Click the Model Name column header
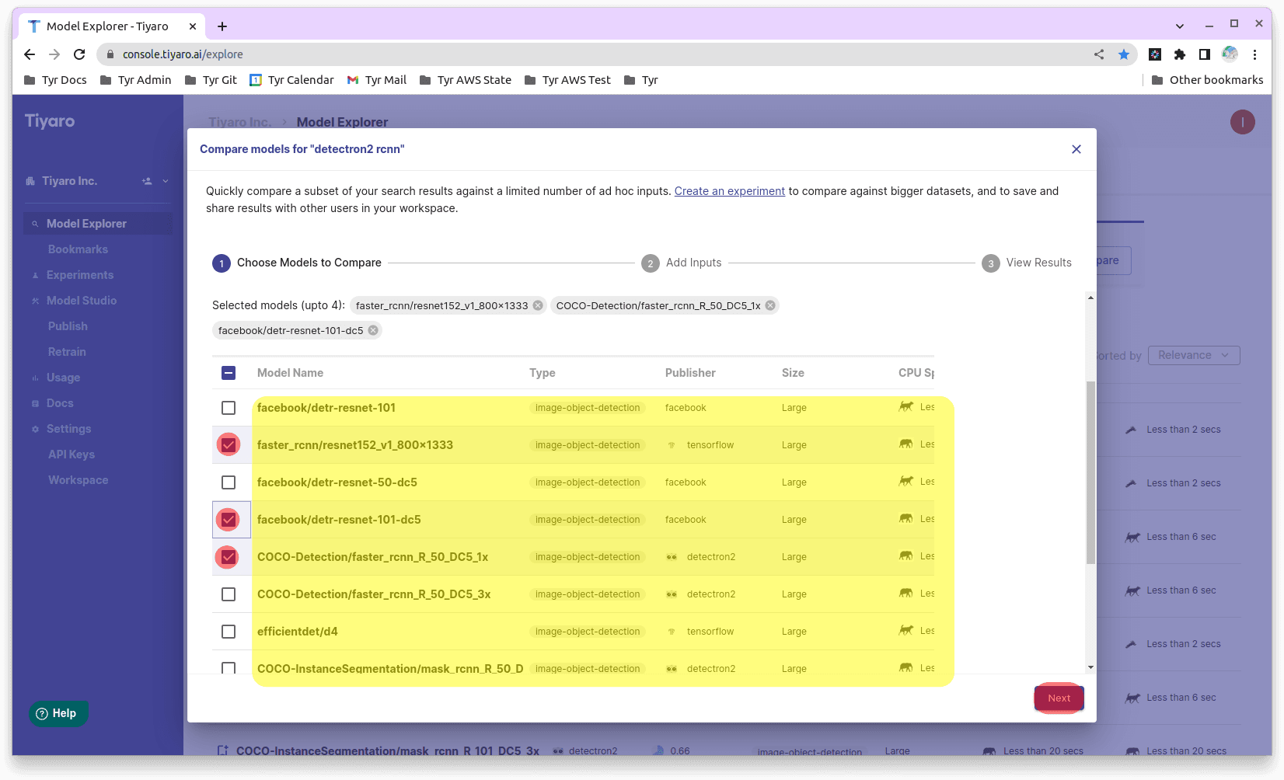Viewport: 1284px width, 780px height. (x=290, y=373)
